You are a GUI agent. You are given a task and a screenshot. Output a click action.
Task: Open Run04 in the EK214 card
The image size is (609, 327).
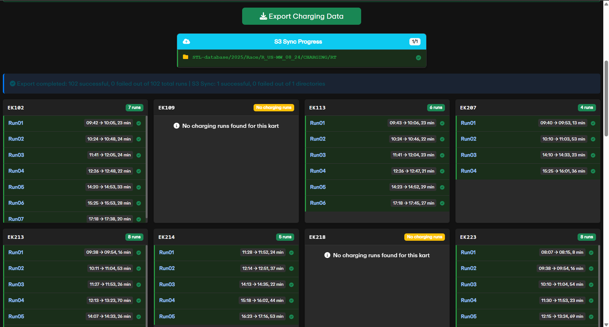coord(167,300)
